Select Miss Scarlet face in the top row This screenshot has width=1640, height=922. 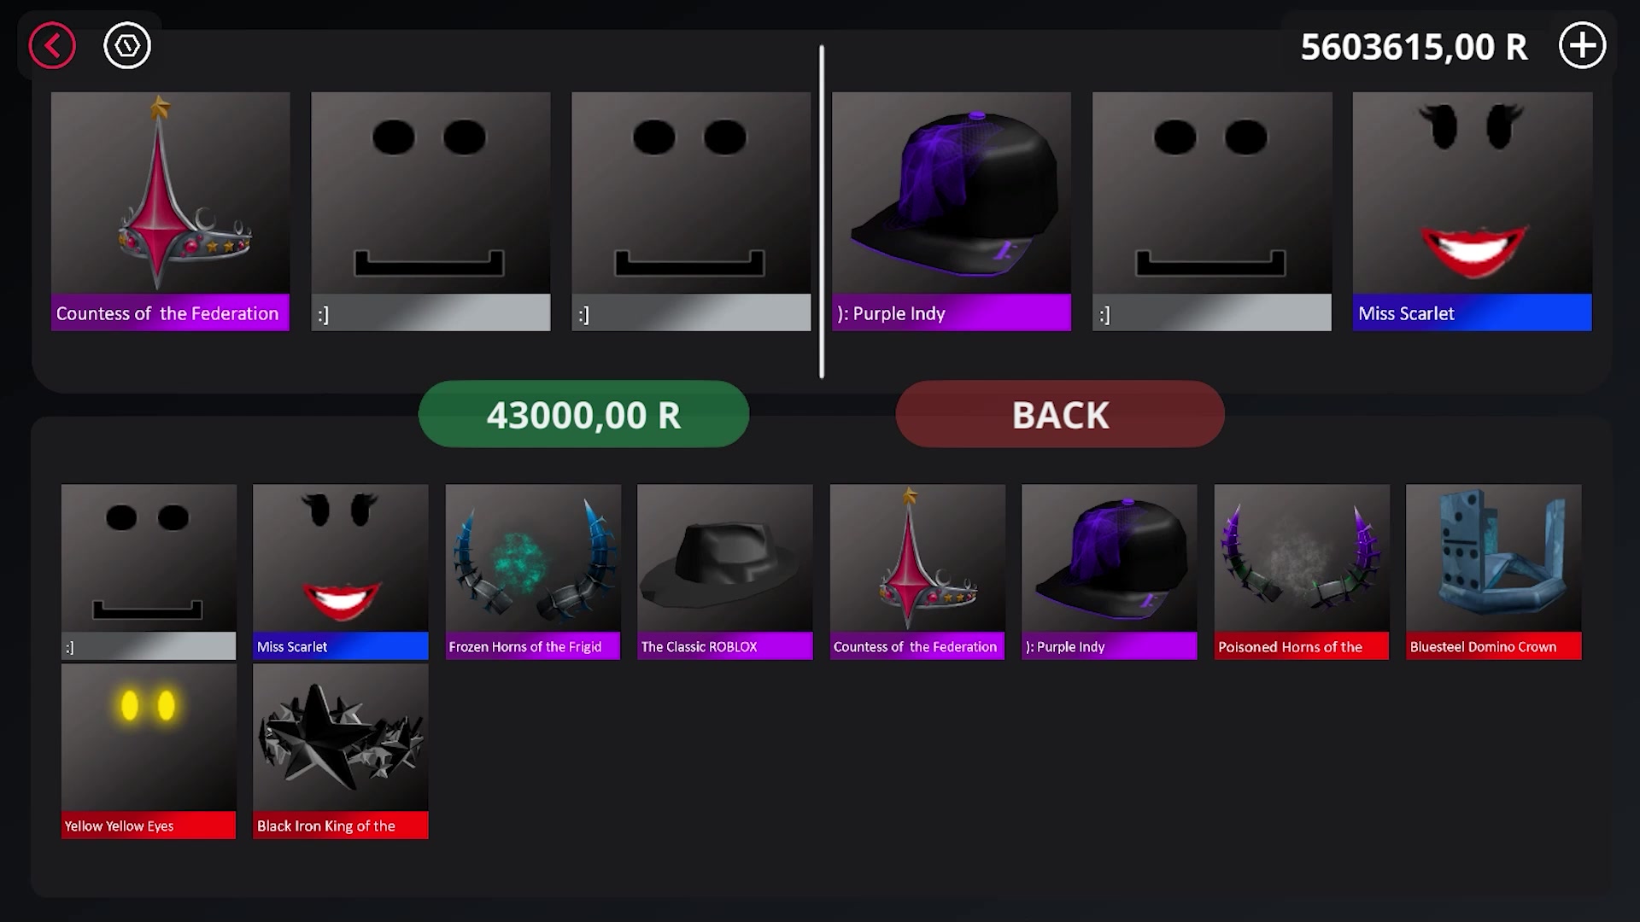point(1473,211)
